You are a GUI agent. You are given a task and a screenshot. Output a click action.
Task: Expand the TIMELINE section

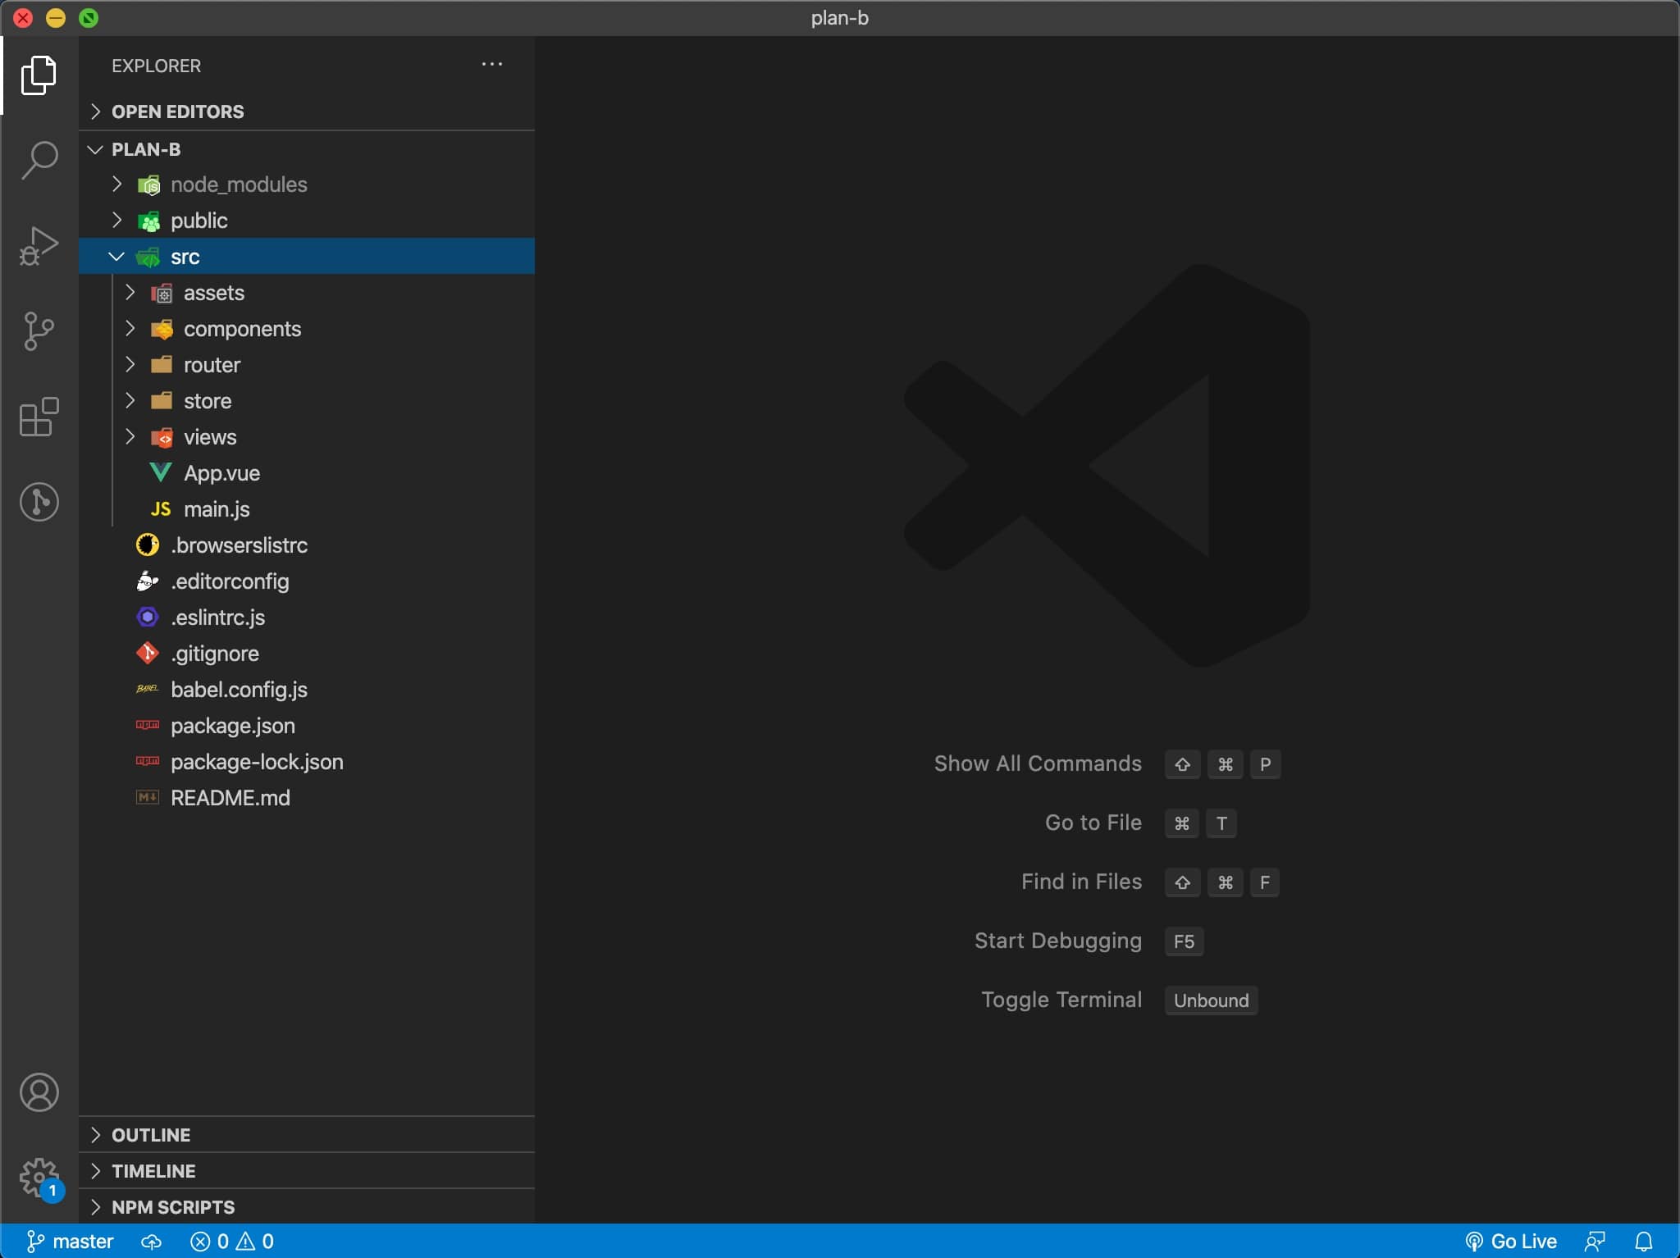pos(153,1171)
